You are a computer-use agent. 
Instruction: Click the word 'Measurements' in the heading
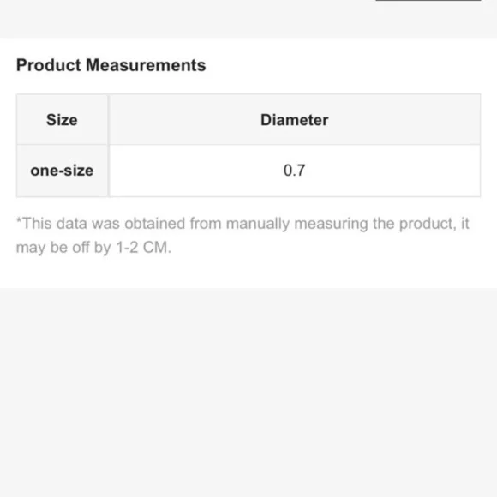146,65
